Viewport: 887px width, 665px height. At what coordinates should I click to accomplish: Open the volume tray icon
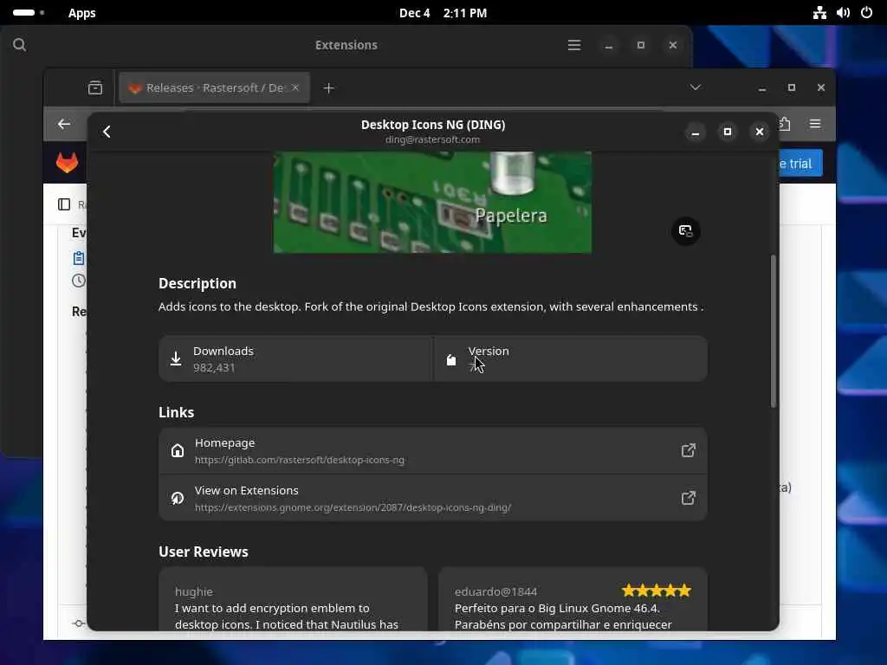[843, 12]
